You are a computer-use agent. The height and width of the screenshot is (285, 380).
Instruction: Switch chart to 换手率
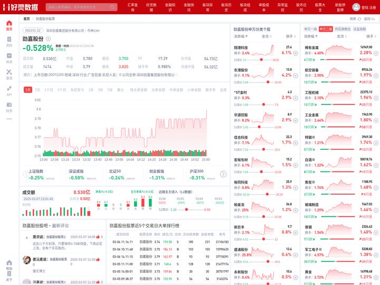pos(210,90)
